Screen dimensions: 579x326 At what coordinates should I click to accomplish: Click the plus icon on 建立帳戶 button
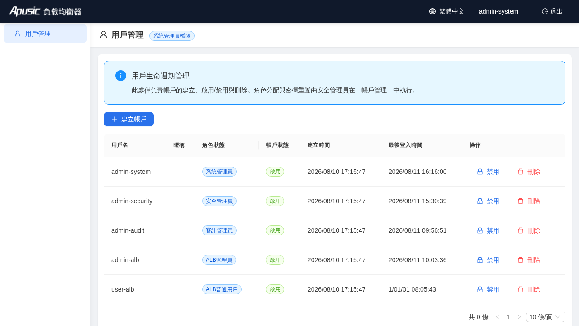[114, 119]
